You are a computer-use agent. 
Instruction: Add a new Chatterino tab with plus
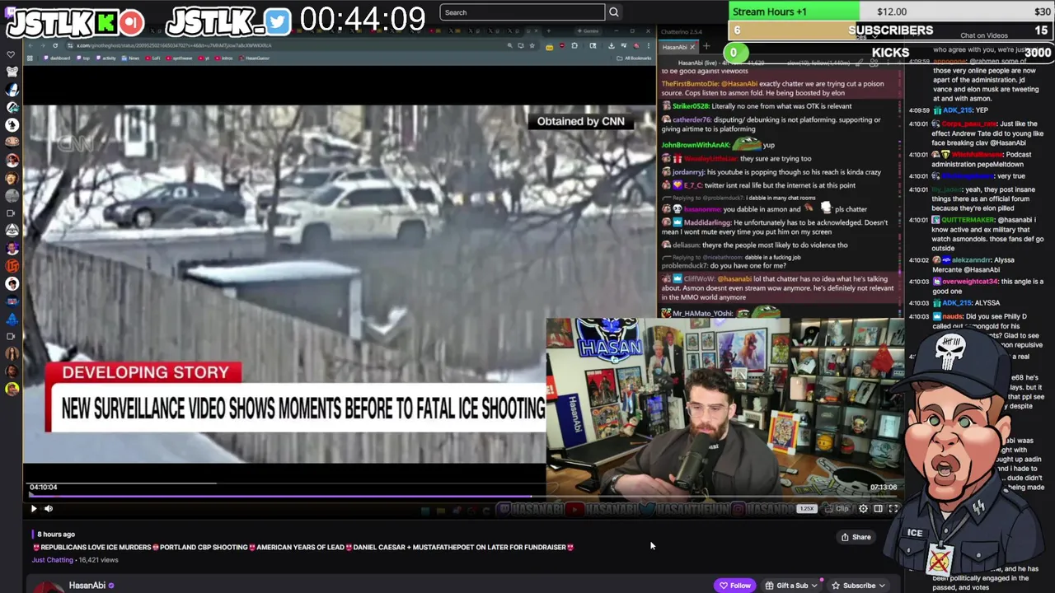[x=706, y=46]
